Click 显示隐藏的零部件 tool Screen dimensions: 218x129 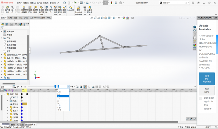click(41, 11)
